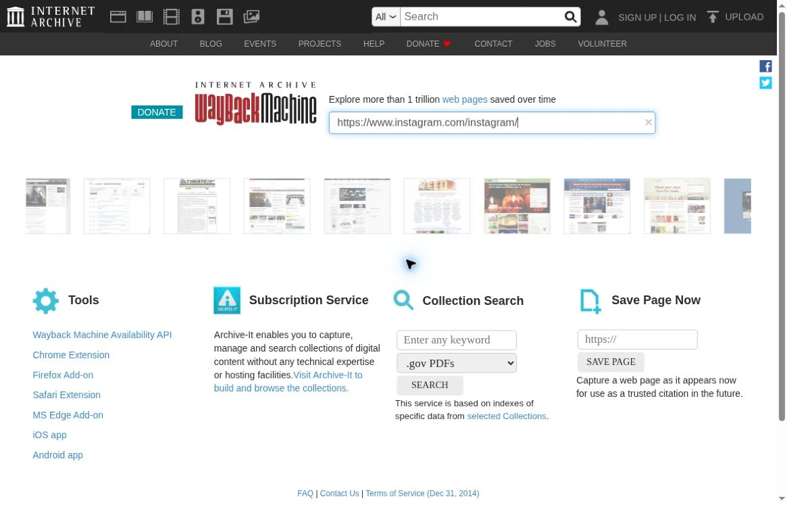The width and height of the screenshot is (787, 505).
Task: Click the LOG IN link
Action: pyautogui.click(x=680, y=18)
